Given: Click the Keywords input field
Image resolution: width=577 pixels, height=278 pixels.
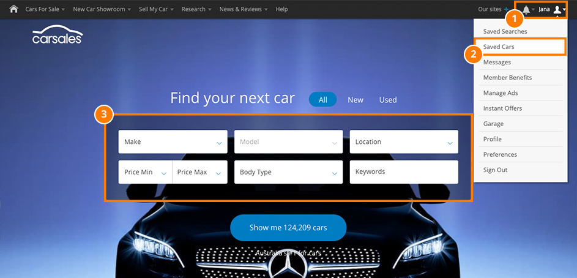Looking at the screenshot, I should (404, 172).
